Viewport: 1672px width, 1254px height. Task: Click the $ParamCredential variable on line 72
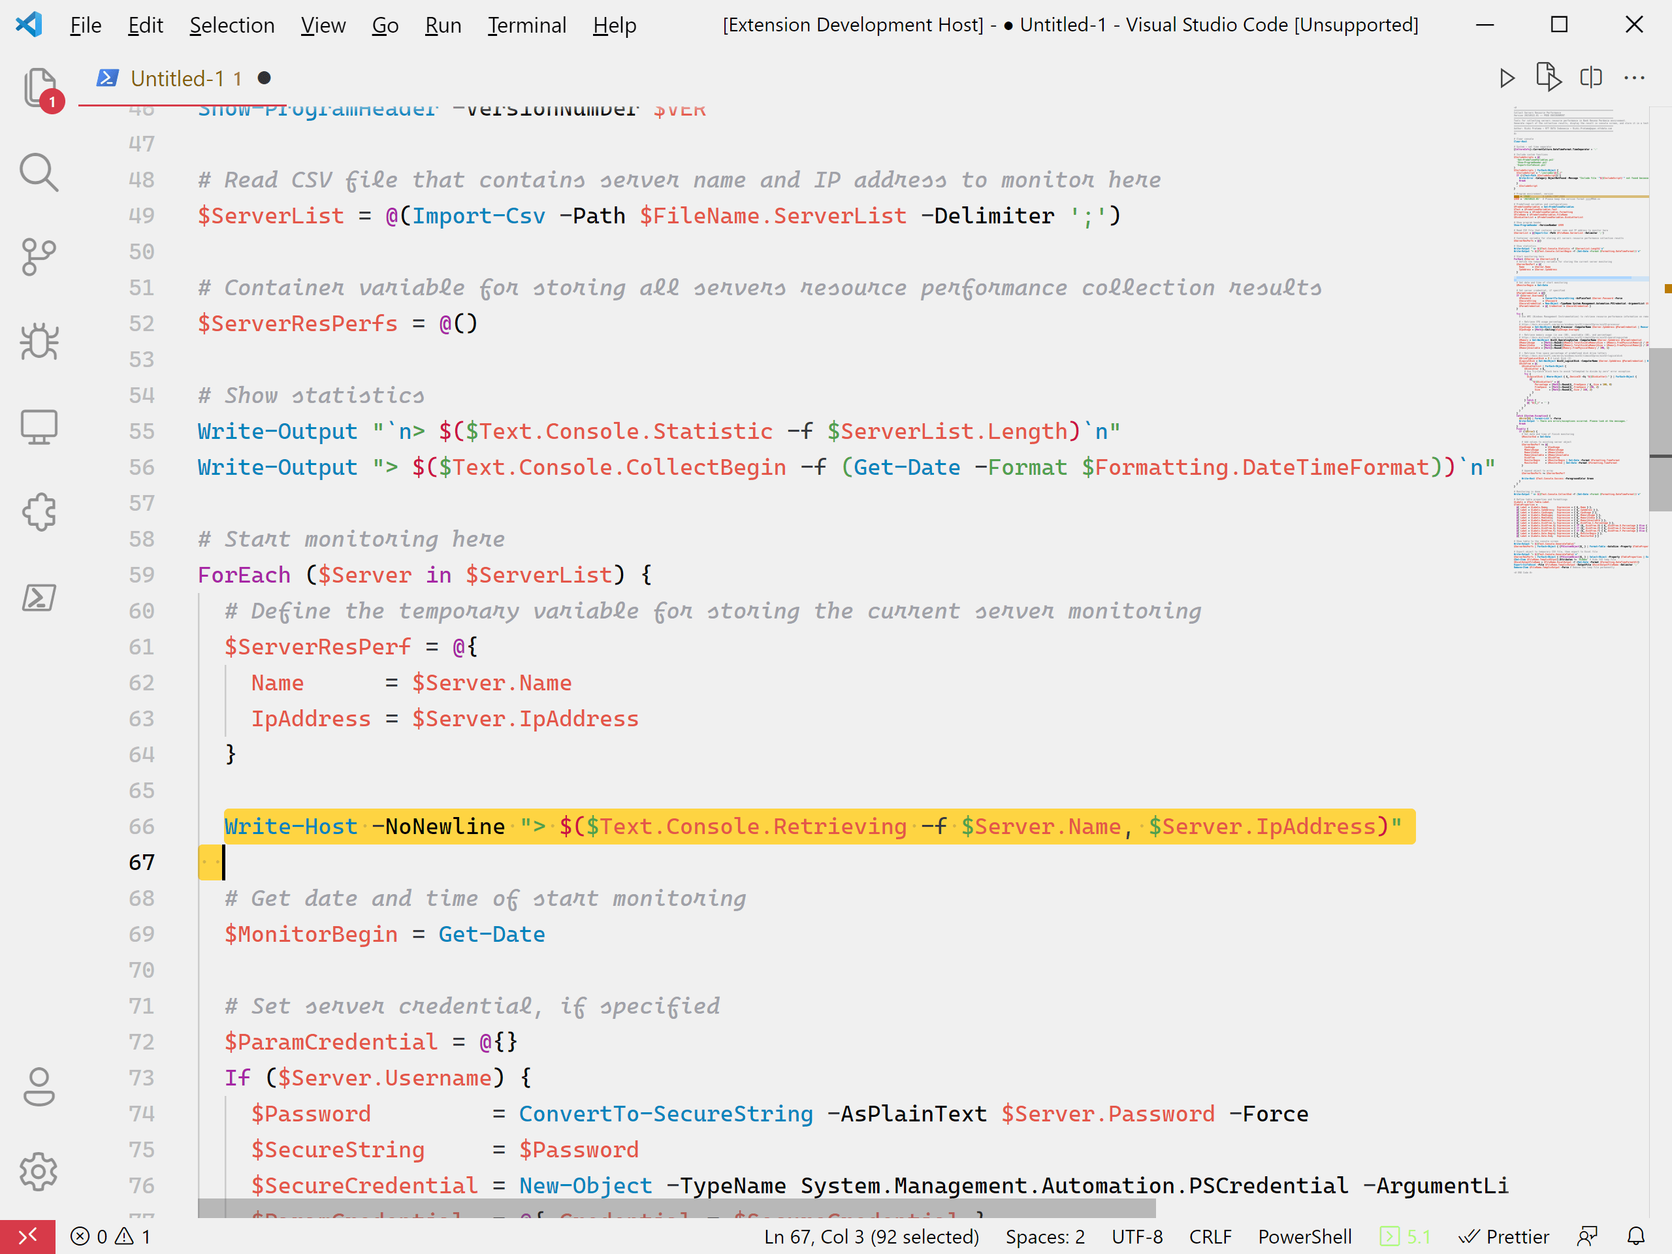tap(331, 1042)
